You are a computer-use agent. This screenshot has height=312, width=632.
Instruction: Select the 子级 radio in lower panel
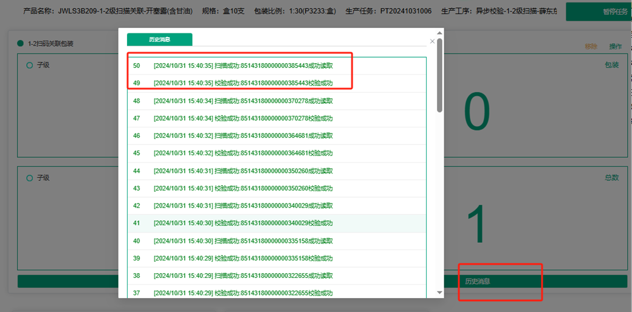click(x=29, y=178)
